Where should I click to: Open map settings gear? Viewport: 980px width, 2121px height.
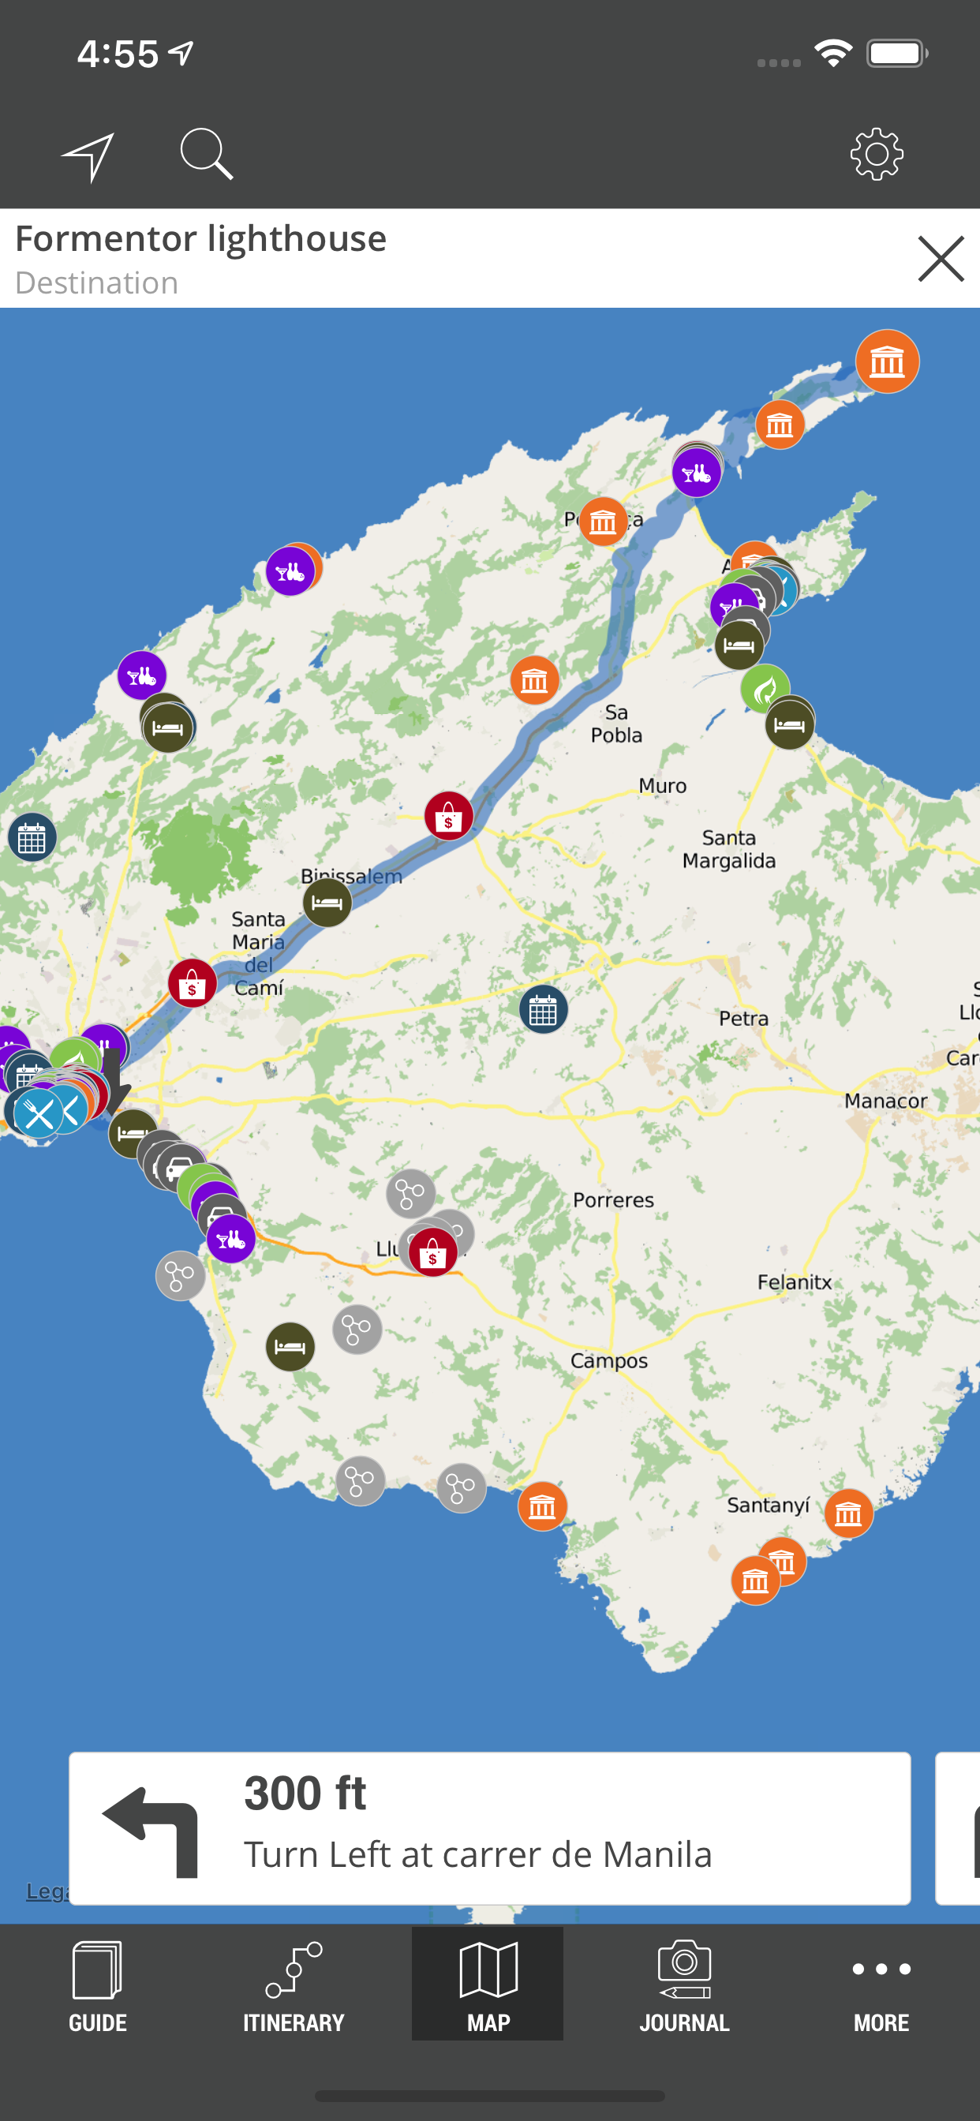tap(876, 154)
